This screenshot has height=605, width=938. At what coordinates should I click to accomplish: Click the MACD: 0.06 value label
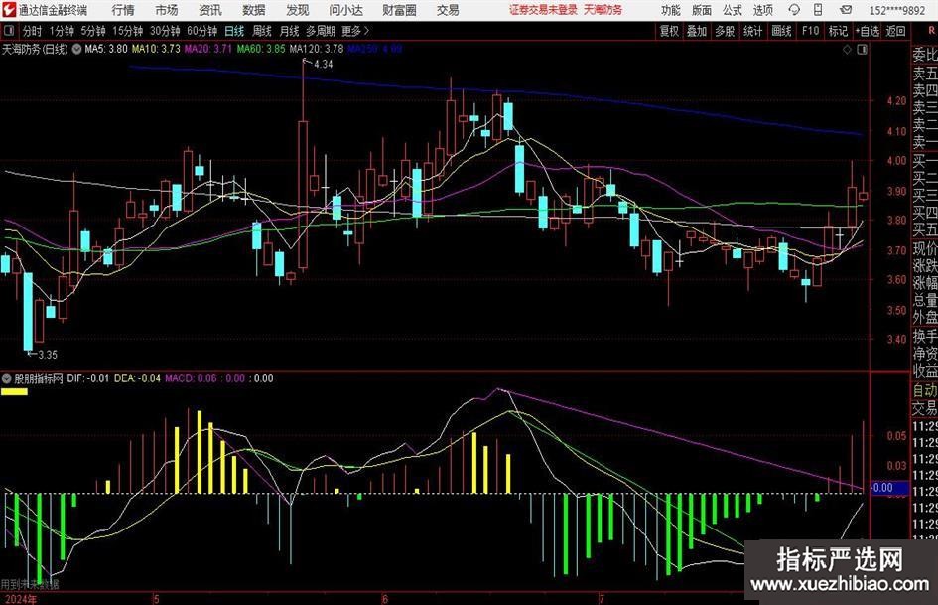pyautogui.click(x=191, y=378)
